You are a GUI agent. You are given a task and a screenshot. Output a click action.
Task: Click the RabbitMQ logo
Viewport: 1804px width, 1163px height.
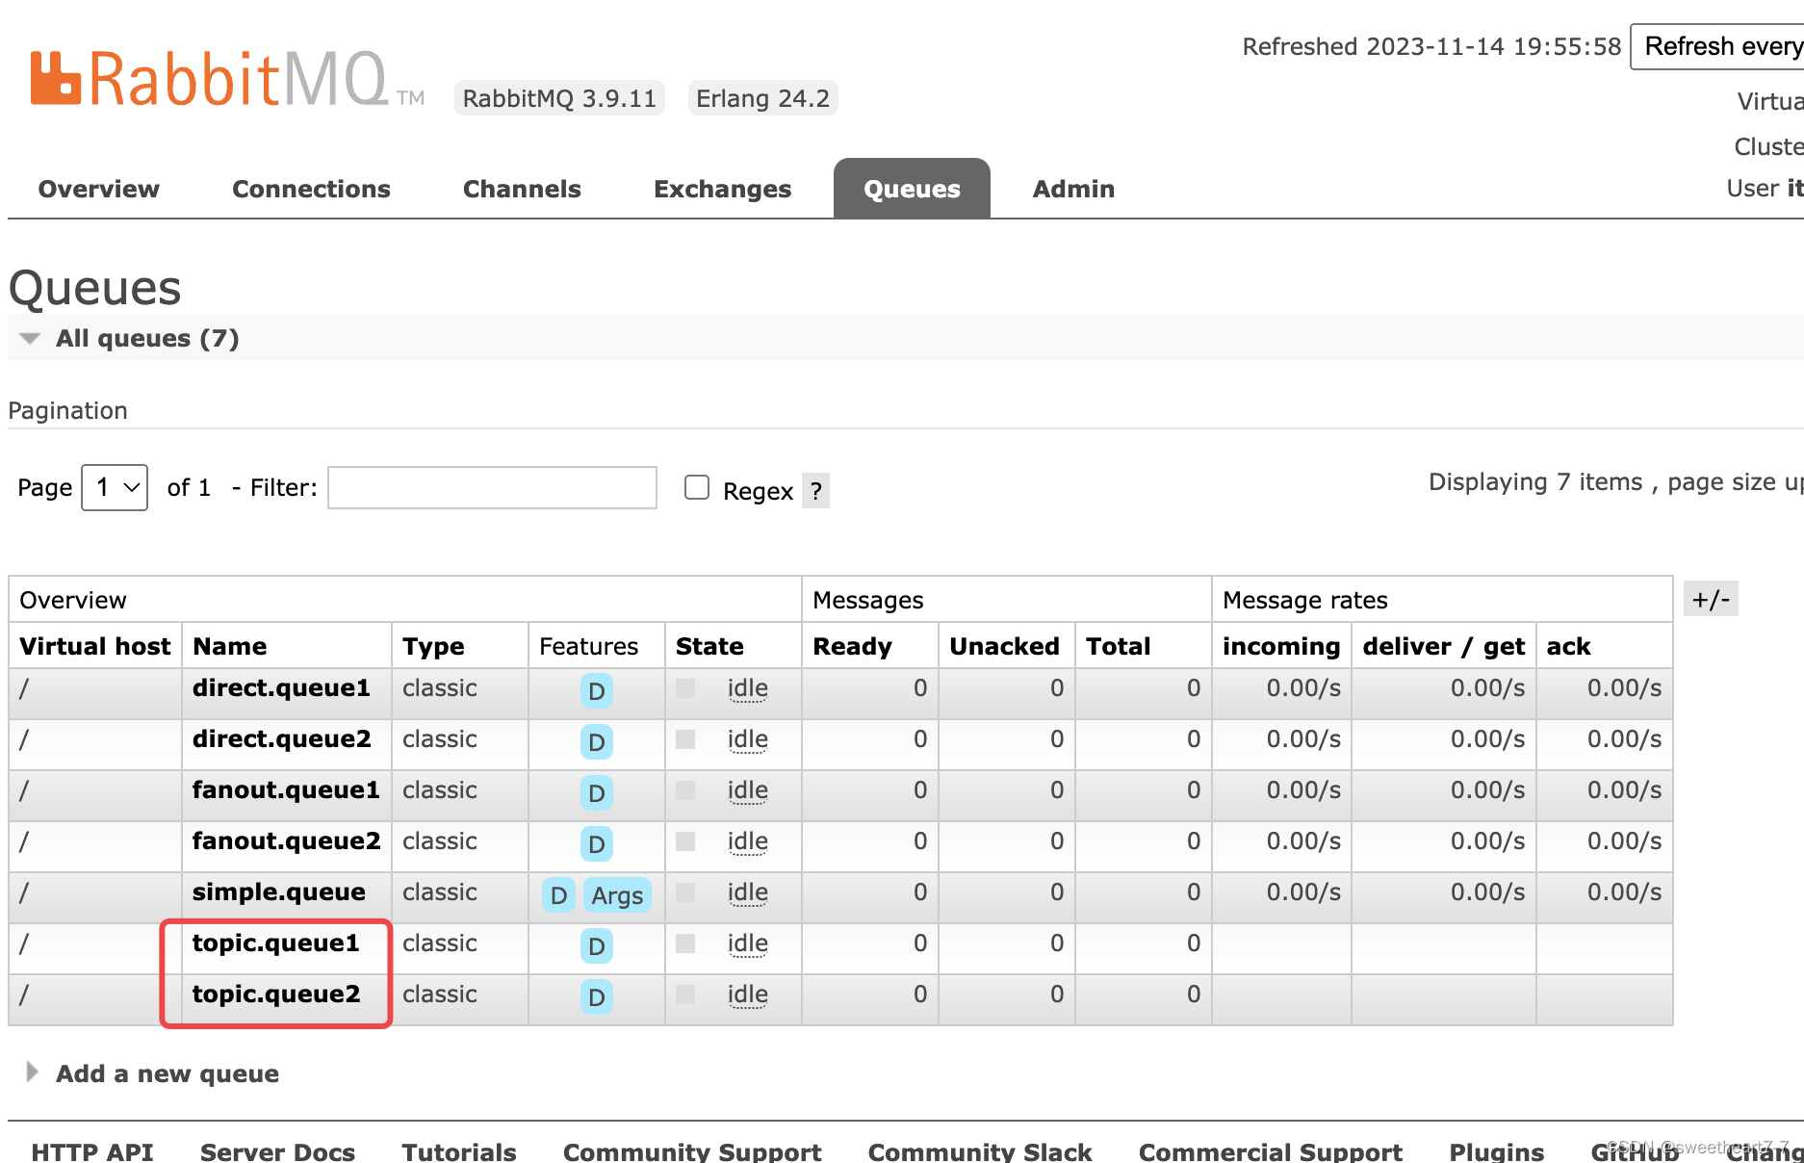tap(226, 79)
